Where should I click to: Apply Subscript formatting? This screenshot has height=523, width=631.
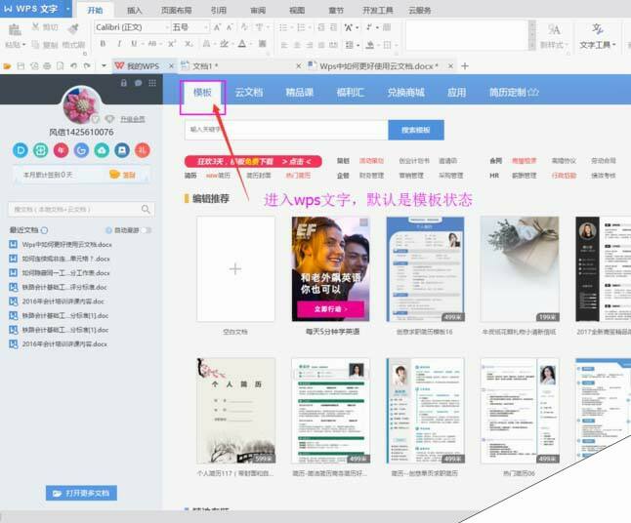[x=189, y=43]
